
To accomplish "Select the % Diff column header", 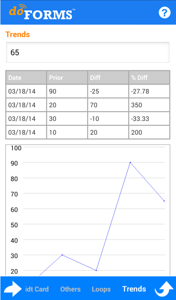I will coord(149,77).
